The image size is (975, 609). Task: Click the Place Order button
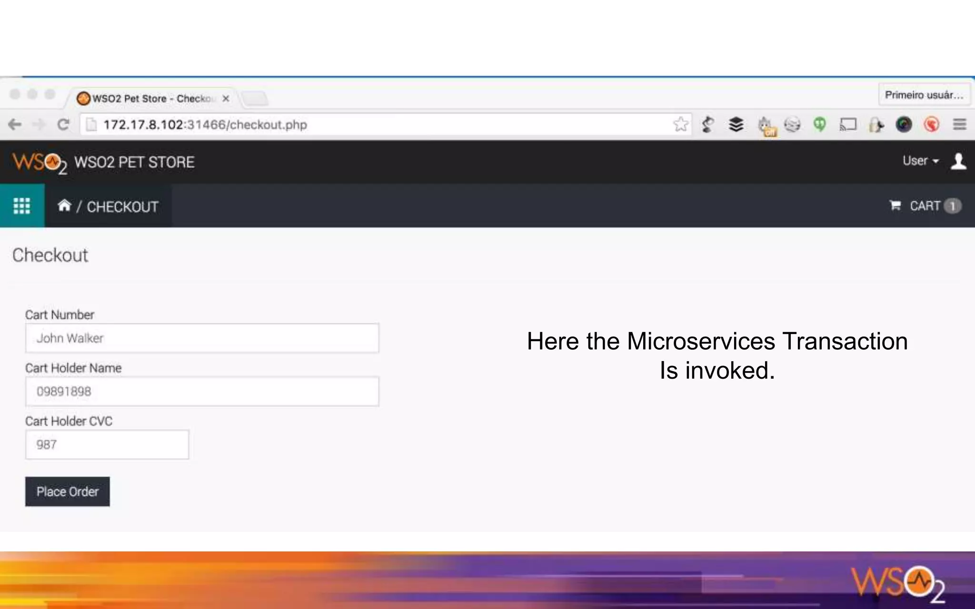pyautogui.click(x=68, y=491)
